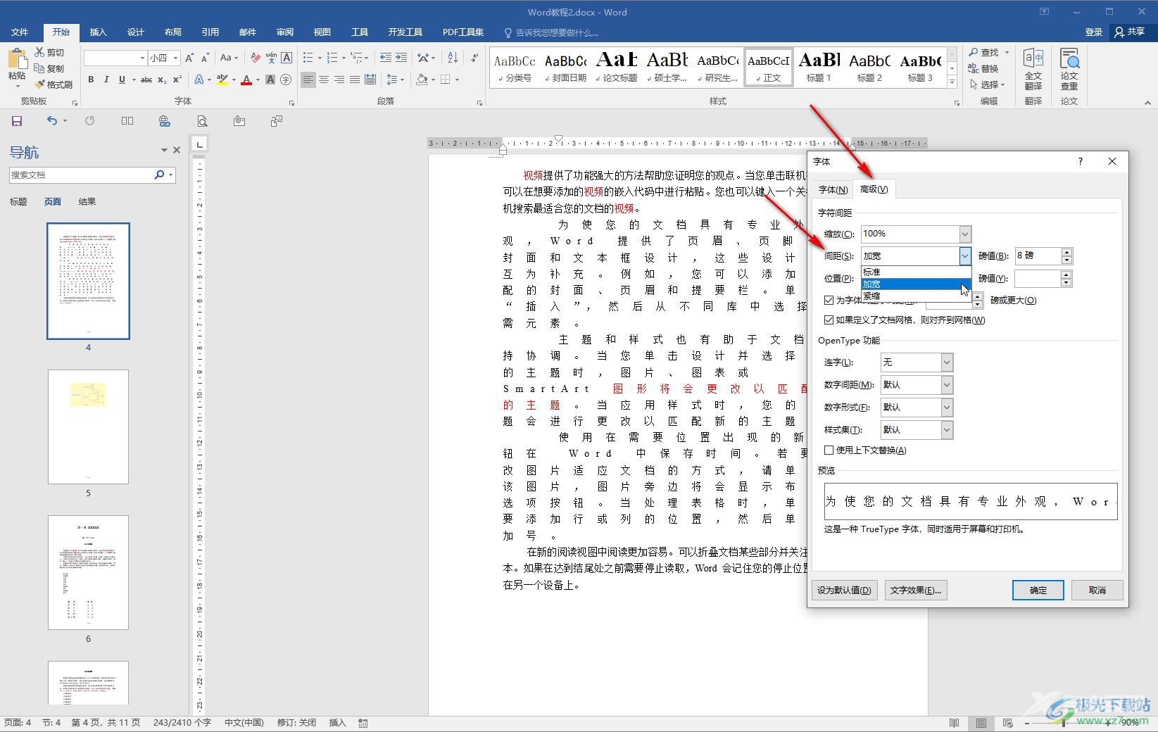Save the document from quick access toolbar

click(17, 121)
